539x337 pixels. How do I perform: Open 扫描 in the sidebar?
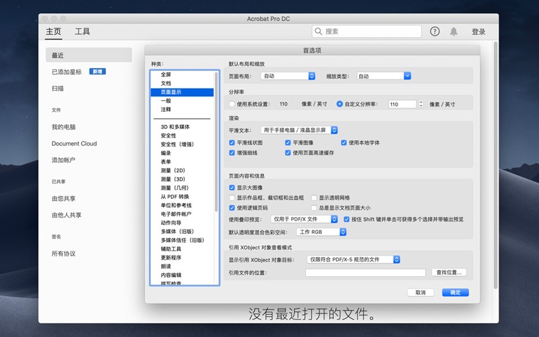tap(58, 88)
